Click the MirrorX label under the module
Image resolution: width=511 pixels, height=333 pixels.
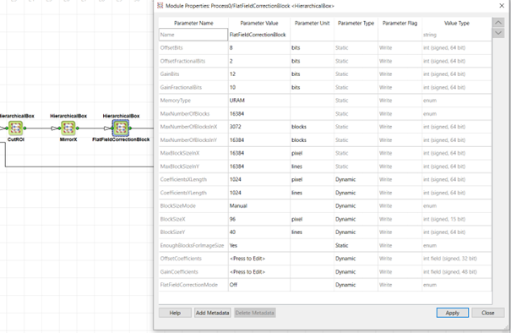68,139
